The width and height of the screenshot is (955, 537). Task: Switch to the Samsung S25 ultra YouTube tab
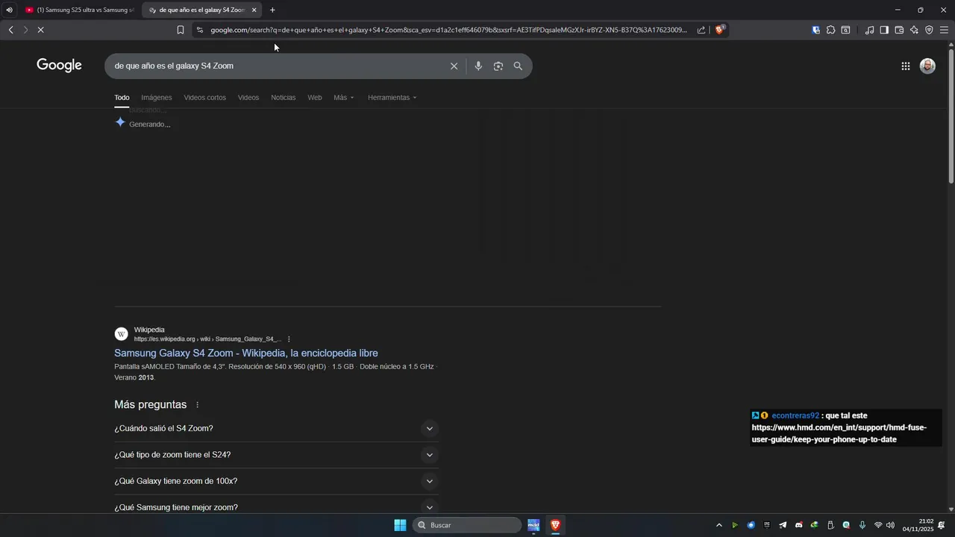[x=81, y=10]
